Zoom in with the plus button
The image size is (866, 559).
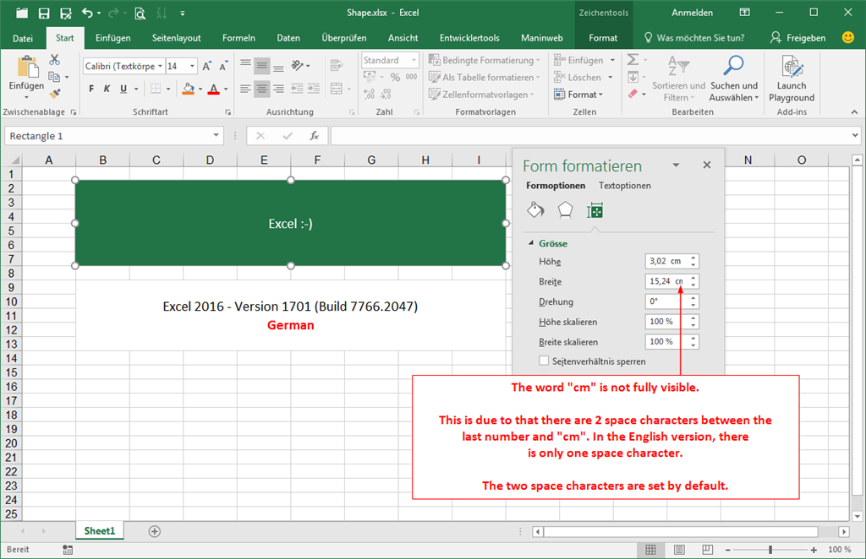(x=814, y=550)
